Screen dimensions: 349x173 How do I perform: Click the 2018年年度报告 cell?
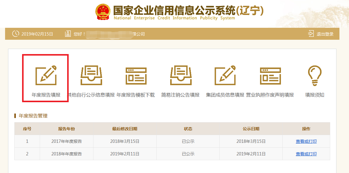point(67,154)
